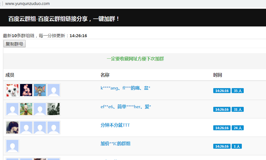The image size is (266, 160).
Task: Click the white cat avatar thumbnail
Action: click(12, 90)
